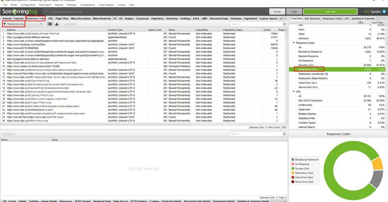
Task: Switch to the Page Titles tab
Action: 62,18
